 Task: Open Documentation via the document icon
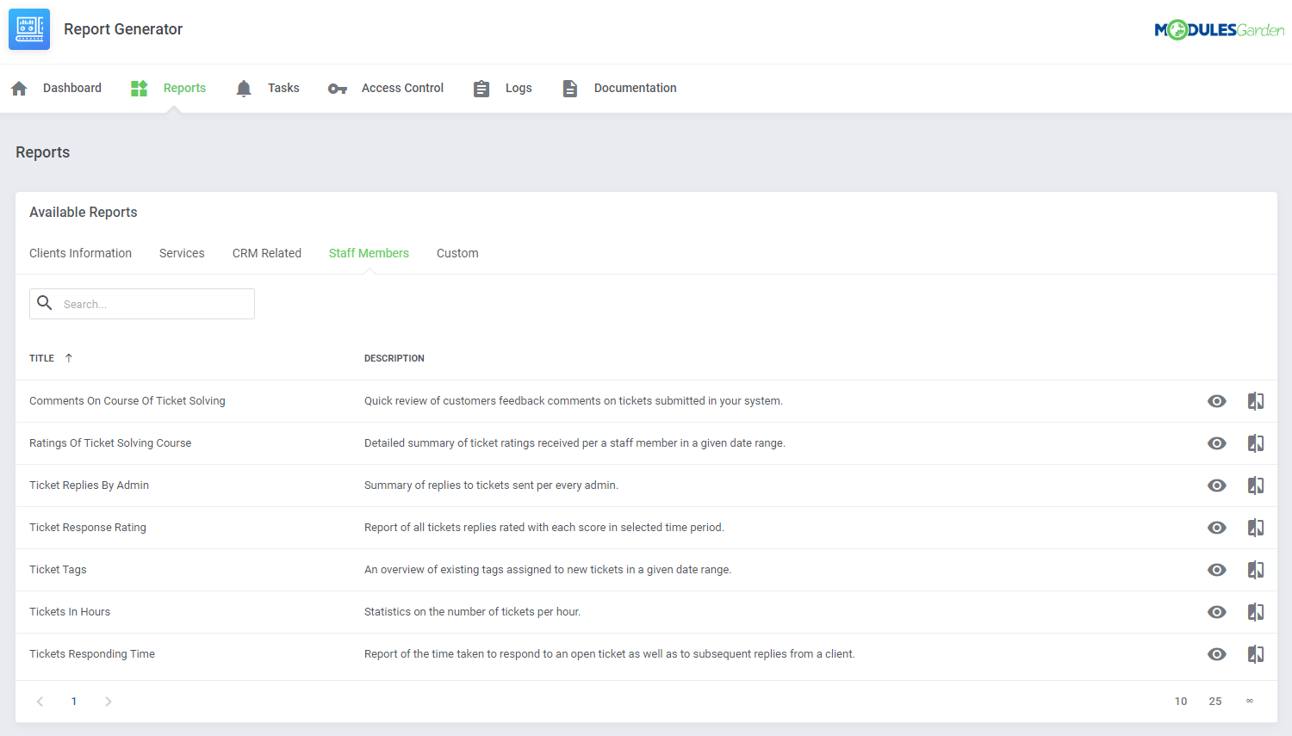tap(569, 88)
